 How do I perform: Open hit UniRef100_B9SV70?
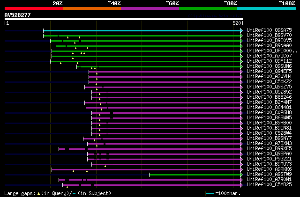tap(269, 36)
